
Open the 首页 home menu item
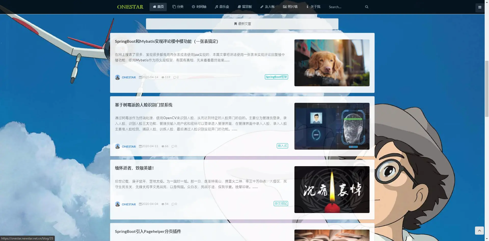pyautogui.click(x=158, y=7)
